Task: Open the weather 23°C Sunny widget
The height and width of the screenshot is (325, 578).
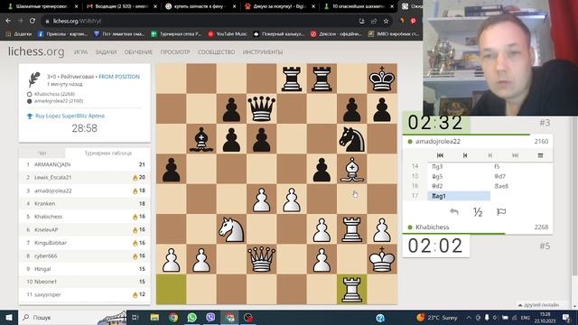Action: 437,317
